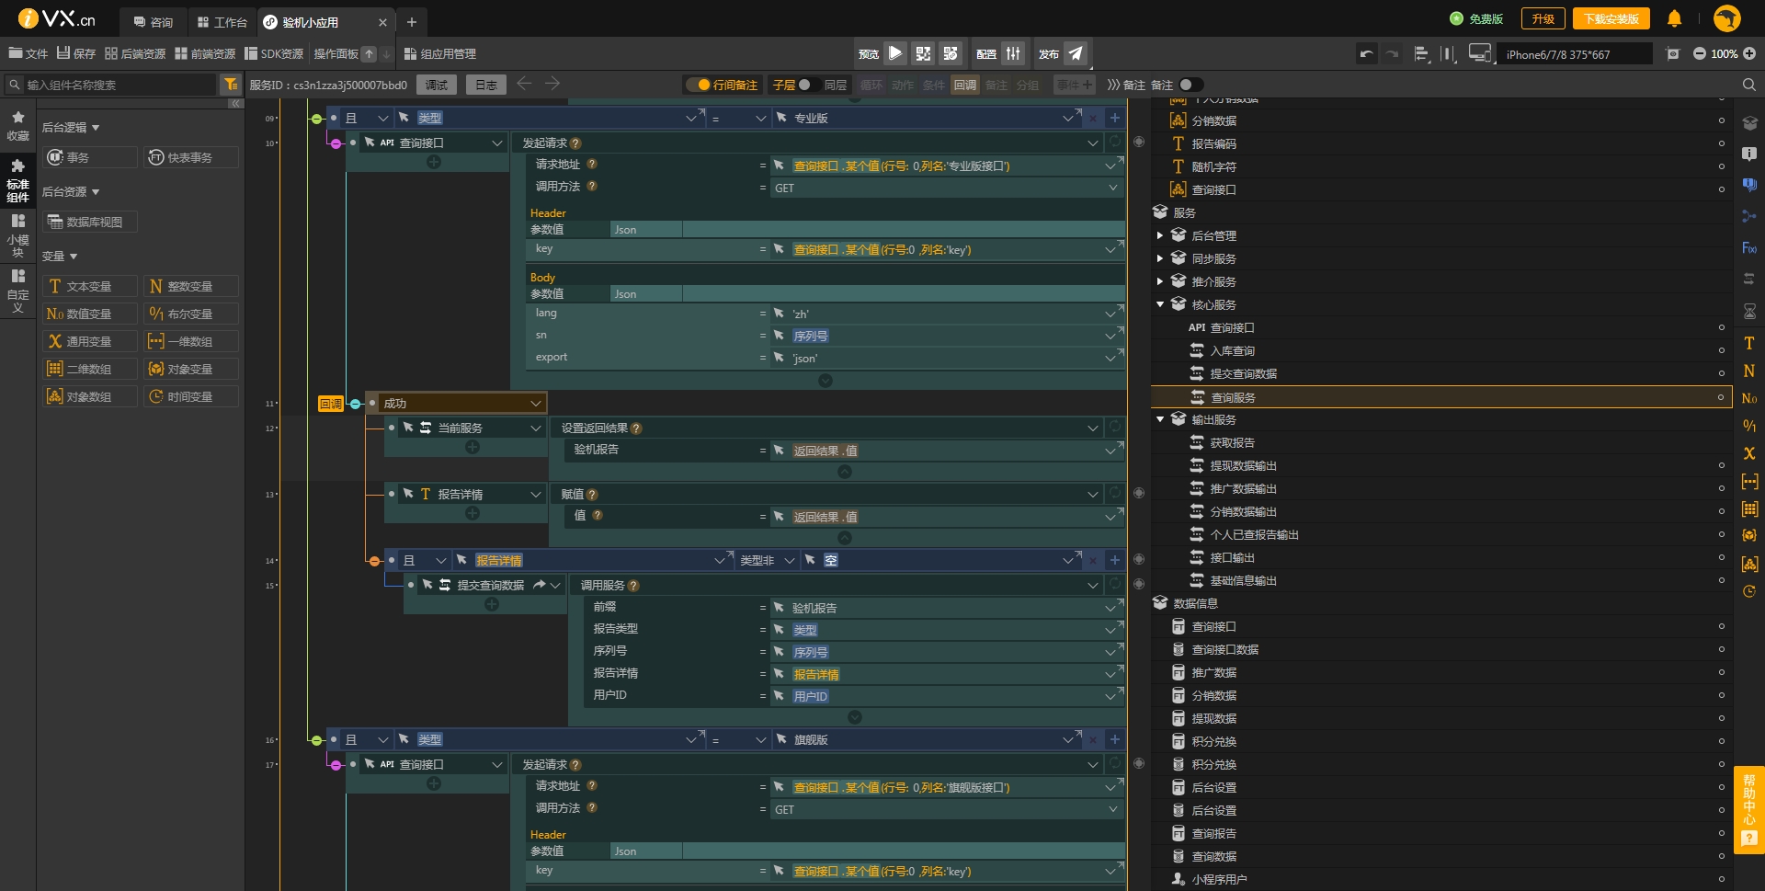Click search magnifier in right panel
The width and height of the screenshot is (1765, 891).
pyautogui.click(x=1748, y=85)
